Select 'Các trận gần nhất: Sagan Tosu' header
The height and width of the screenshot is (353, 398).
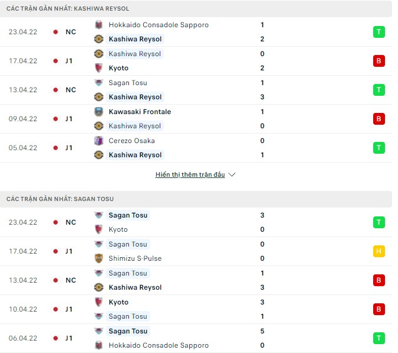pos(60,199)
